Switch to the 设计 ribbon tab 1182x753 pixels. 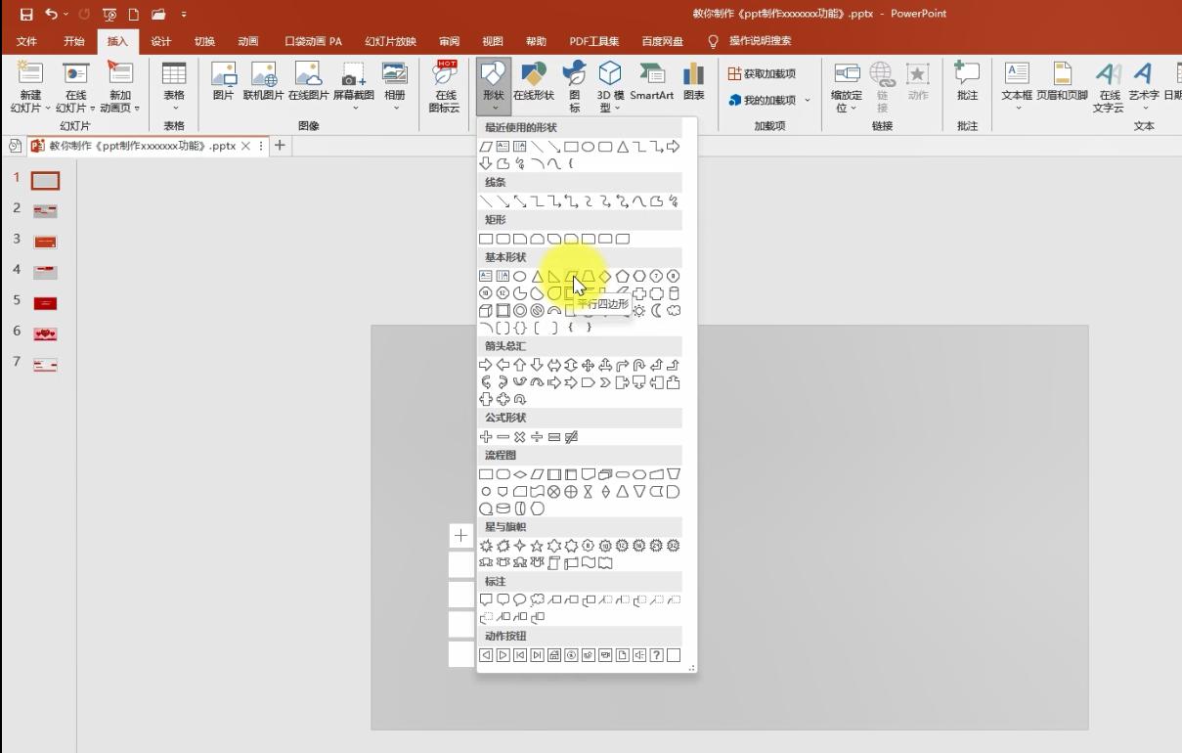point(160,41)
